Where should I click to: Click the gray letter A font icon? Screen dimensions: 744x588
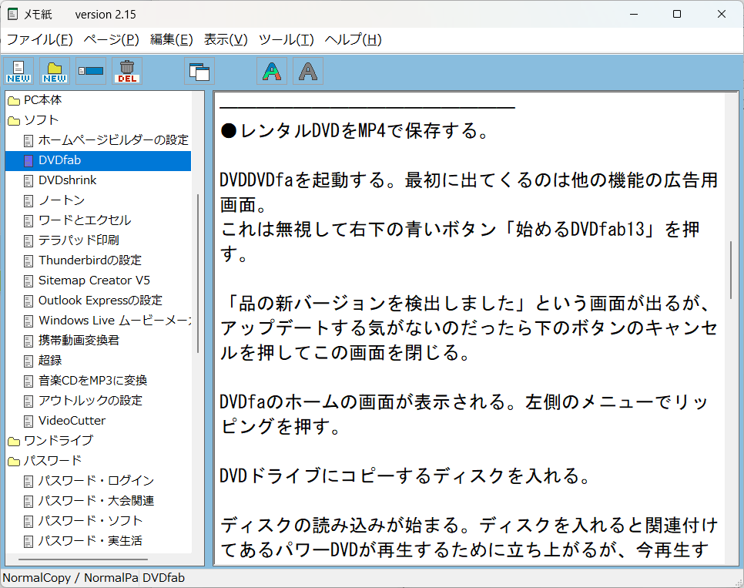308,71
